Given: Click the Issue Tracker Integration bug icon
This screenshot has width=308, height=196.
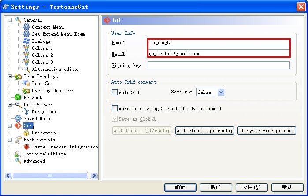Looking at the screenshot, I should pos(26,147).
